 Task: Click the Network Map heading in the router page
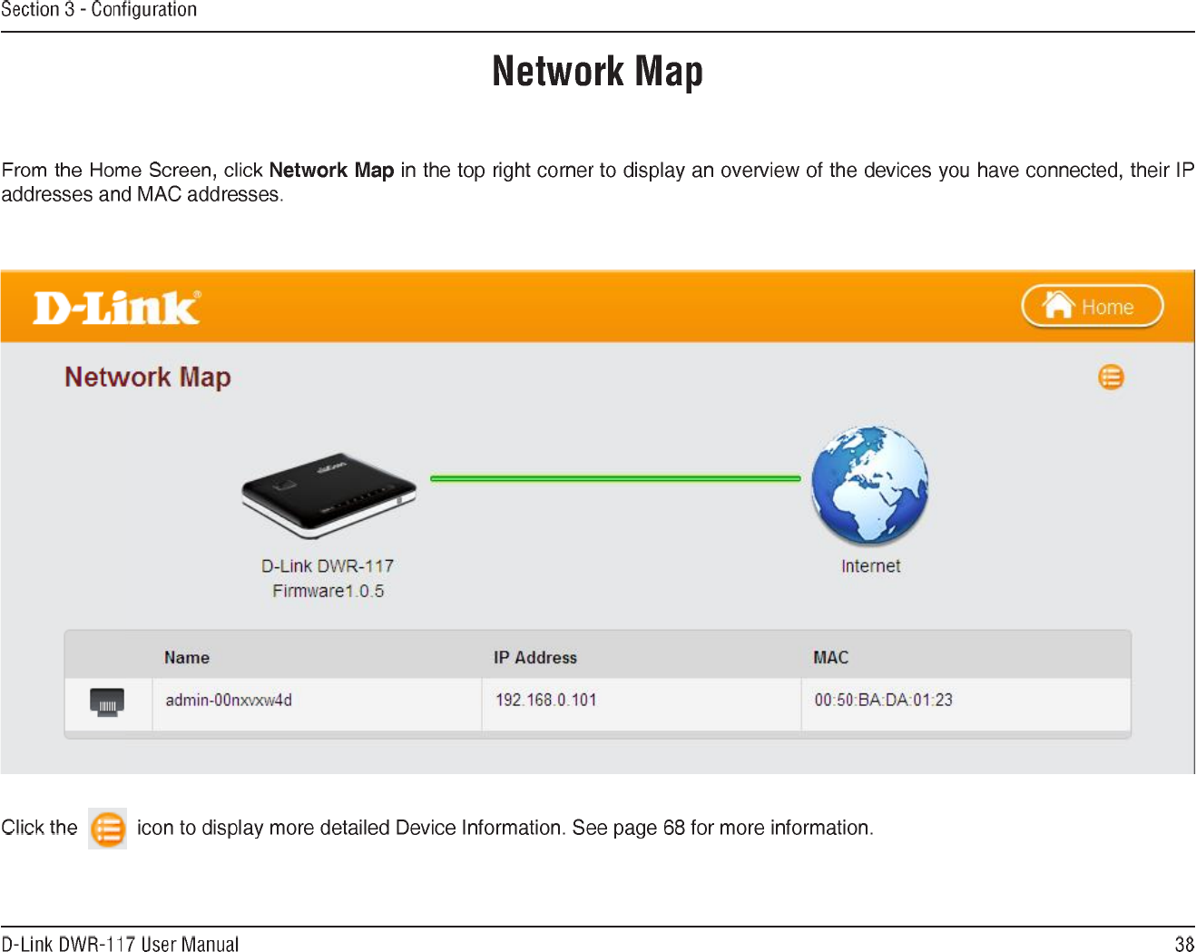(x=148, y=377)
